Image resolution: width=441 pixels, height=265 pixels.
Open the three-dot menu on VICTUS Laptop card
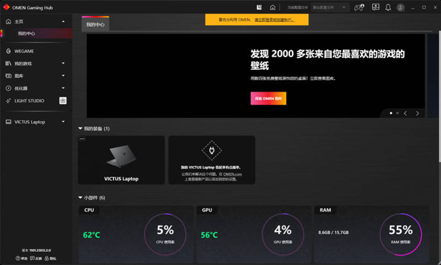coord(82,139)
